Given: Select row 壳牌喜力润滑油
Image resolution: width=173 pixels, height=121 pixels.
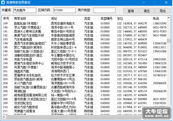Looking at the screenshot, I should (x=84, y=111).
